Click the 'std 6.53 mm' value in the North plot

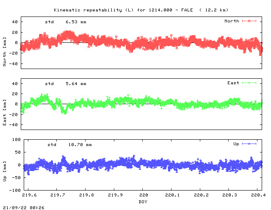coord(66,22)
